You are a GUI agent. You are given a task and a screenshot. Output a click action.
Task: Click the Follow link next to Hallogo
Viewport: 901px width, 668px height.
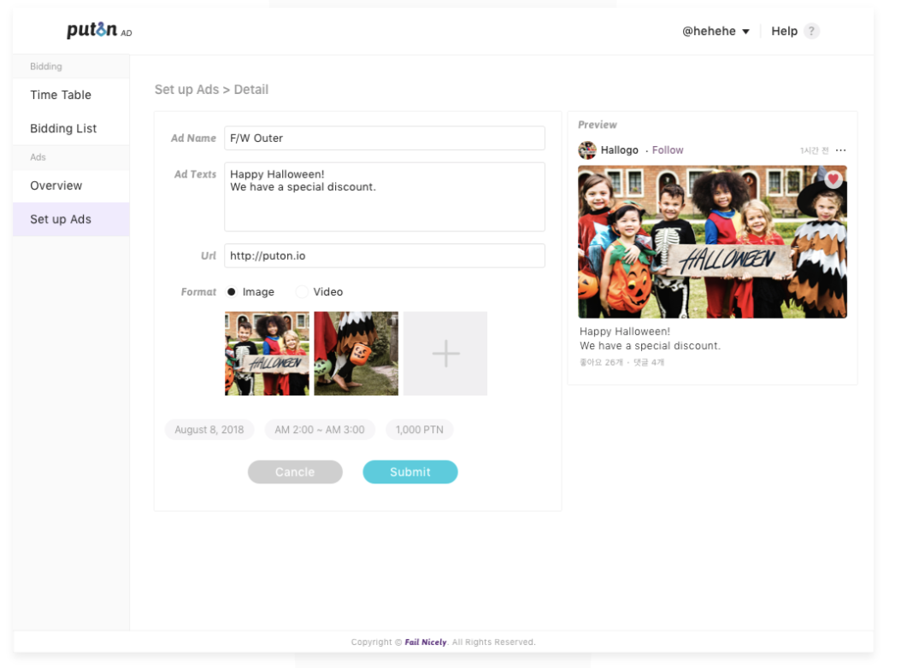point(667,149)
